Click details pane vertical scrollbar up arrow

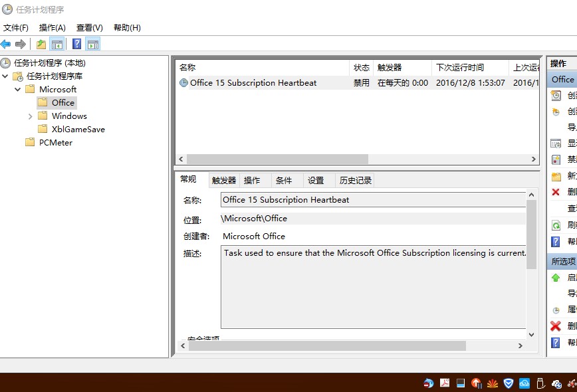[x=531, y=195]
